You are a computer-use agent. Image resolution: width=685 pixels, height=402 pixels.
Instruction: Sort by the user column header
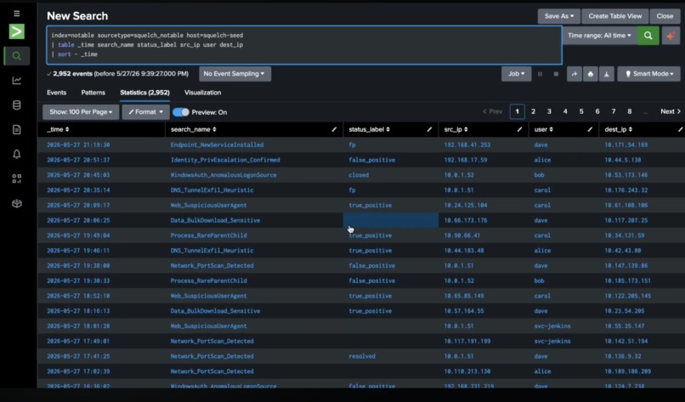[x=543, y=129]
